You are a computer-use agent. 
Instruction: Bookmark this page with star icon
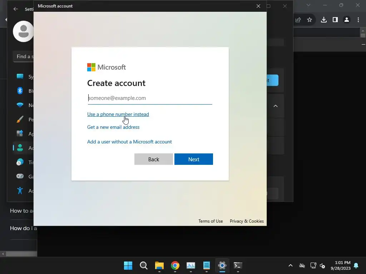[x=310, y=20]
